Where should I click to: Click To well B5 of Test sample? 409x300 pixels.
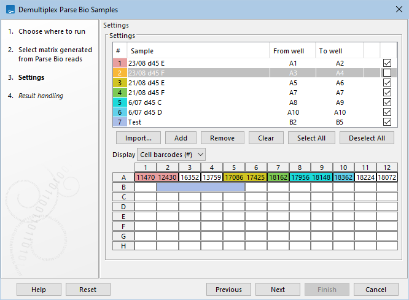pos(340,122)
